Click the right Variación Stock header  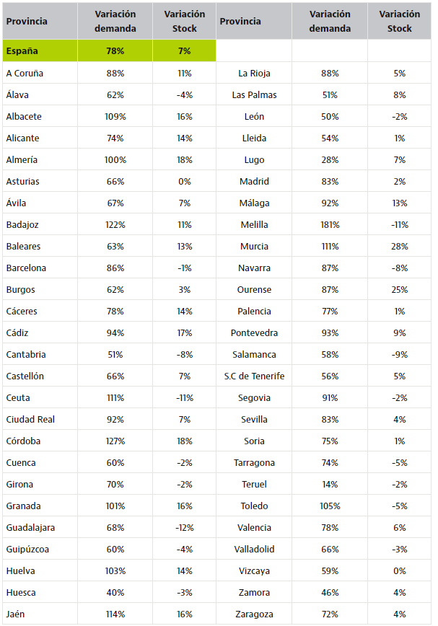click(399, 21)
